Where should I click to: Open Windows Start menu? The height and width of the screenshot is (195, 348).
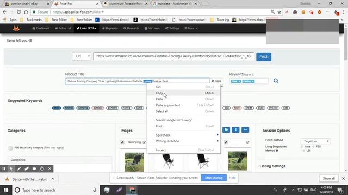(x=6, y=190)
